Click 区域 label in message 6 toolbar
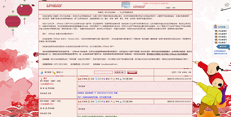The width and height of the screenshot is (231, 117). 92,102
